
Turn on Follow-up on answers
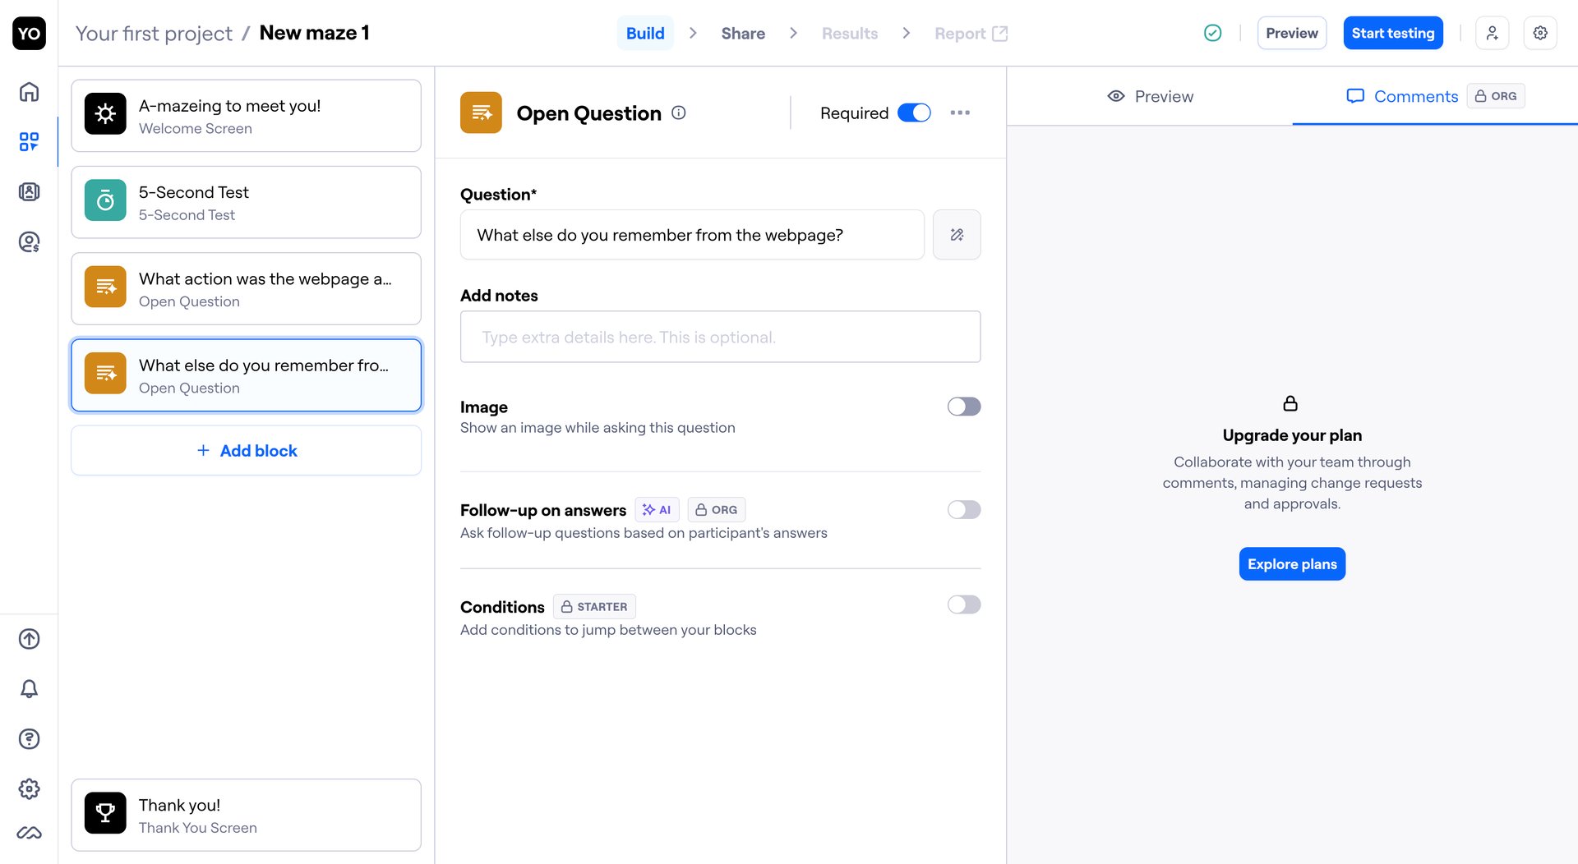(963, 509)
